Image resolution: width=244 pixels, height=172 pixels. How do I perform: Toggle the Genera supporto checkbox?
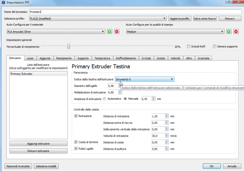tap(214, 47)
